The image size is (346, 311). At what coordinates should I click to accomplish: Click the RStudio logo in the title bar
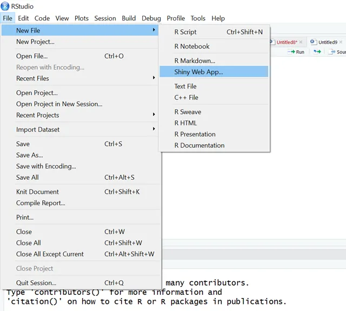click(x=5, y=6)
